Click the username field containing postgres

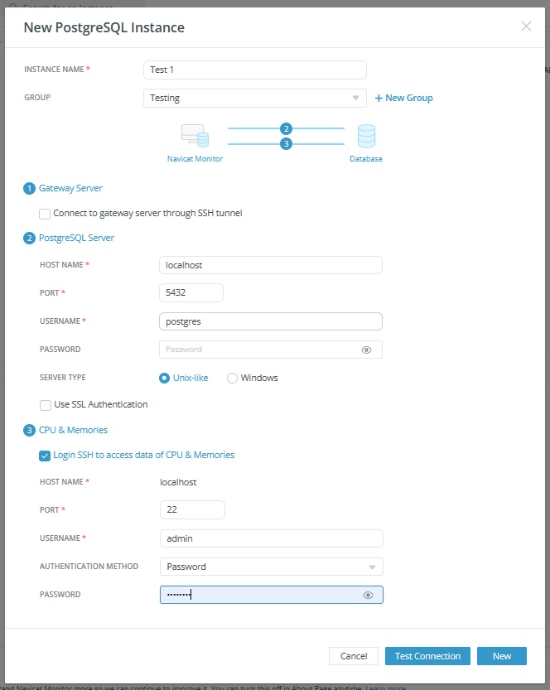tap(271, 321)
